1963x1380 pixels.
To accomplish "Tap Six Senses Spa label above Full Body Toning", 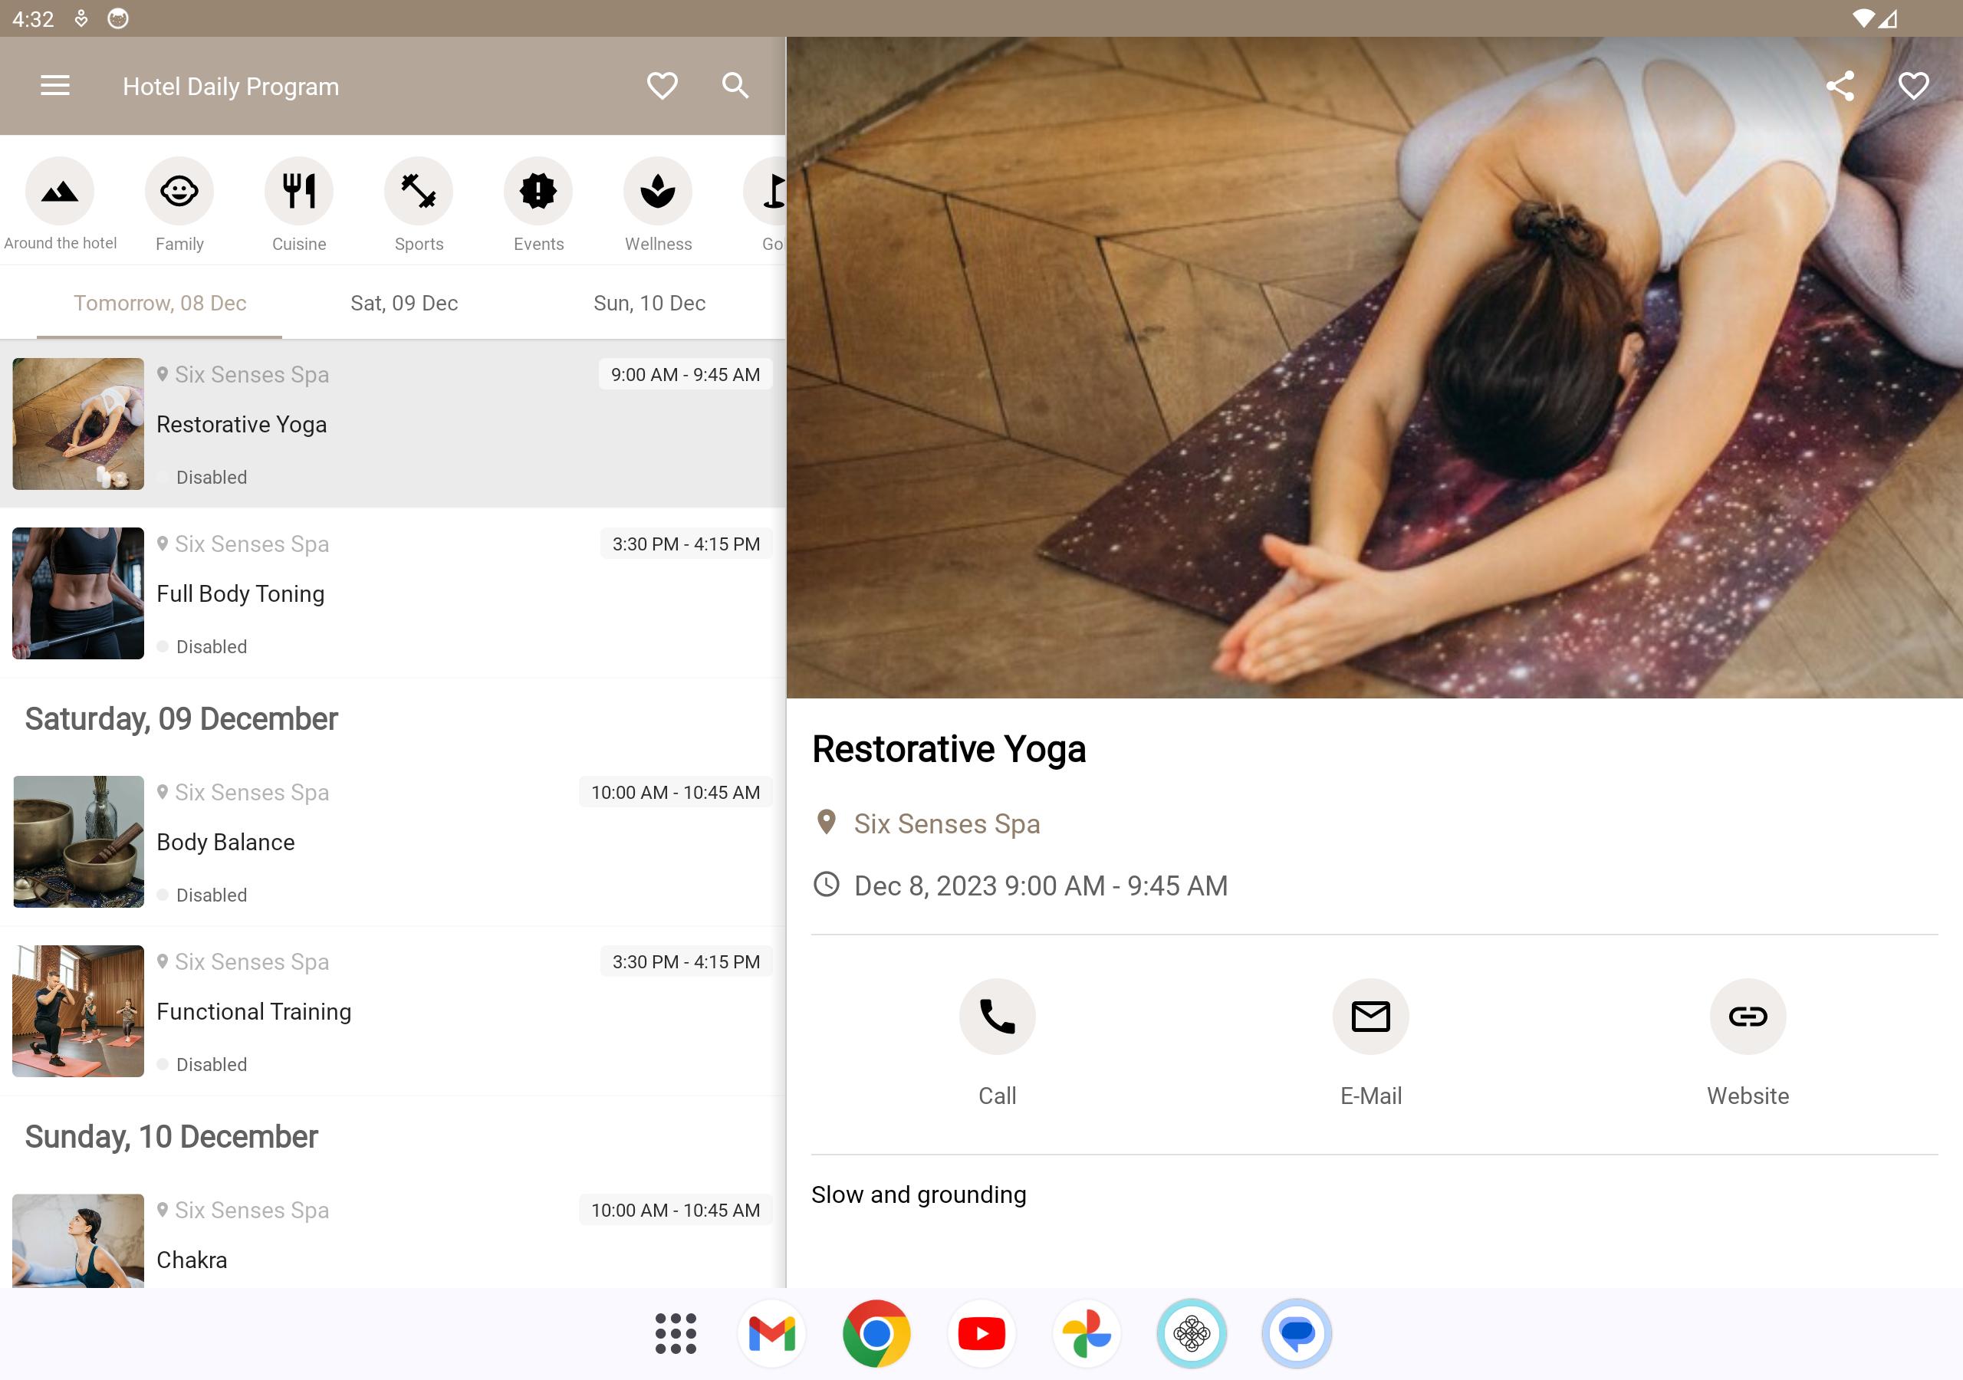I will coord(252,544).
